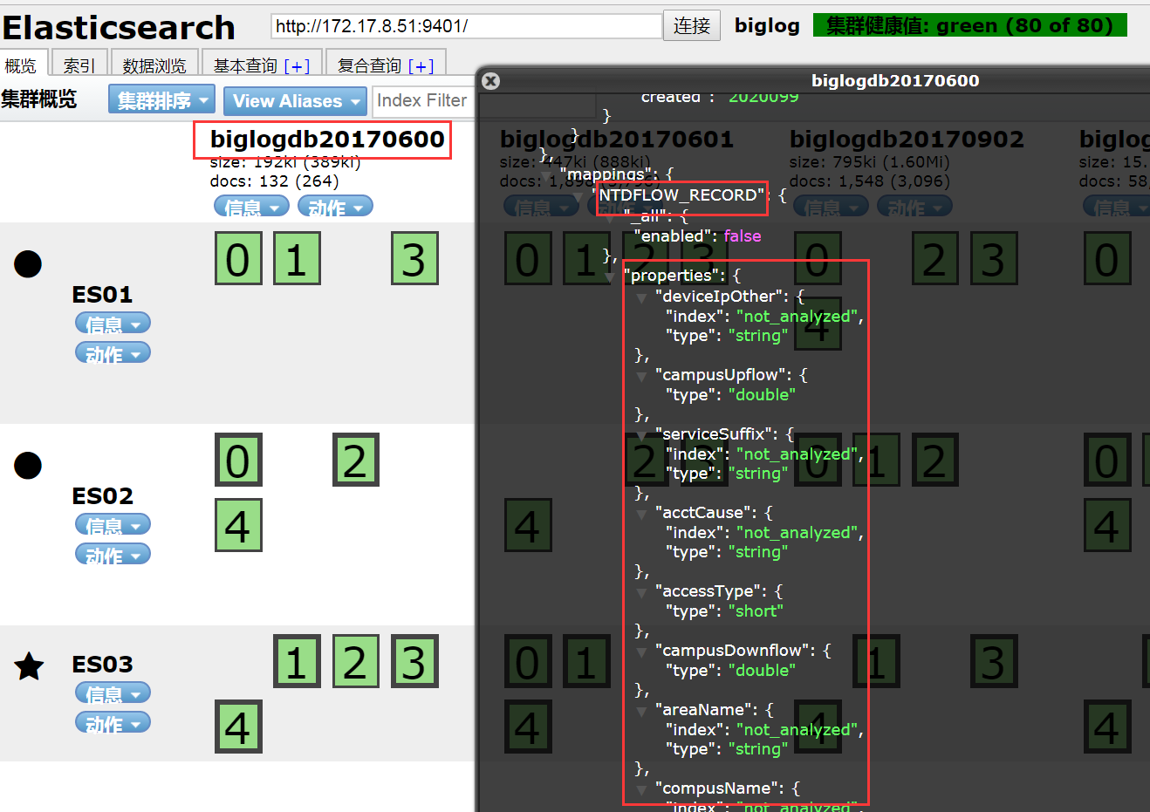The image size is (1150, 812).
Task: Open the 信息 menu for node ES02
Action: pos(113,525)
